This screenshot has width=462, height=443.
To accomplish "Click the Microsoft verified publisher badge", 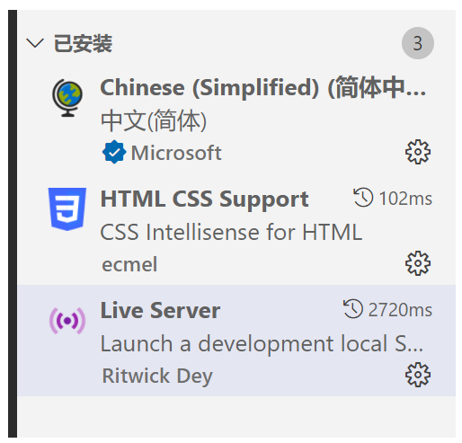I will 114,152.
